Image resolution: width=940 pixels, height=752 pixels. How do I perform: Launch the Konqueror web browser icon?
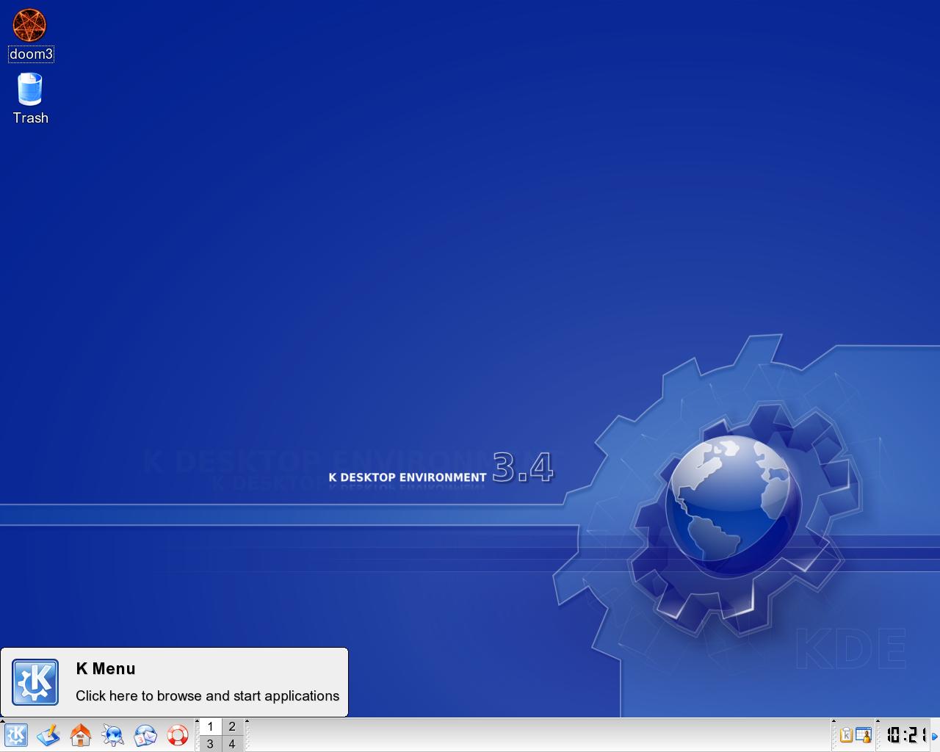(x=113, y=735)
